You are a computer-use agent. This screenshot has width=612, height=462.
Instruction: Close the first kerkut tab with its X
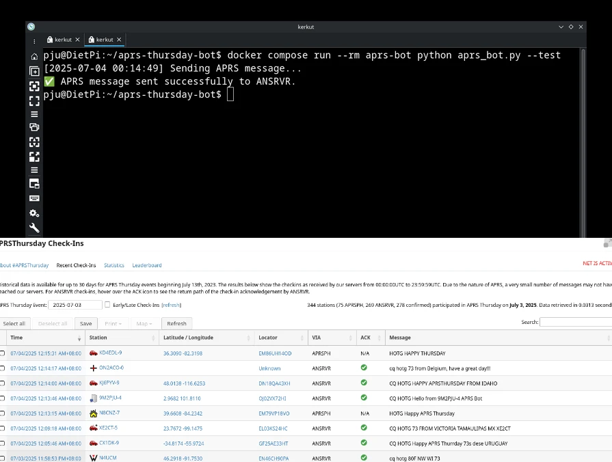pyautogui.click(x=77, y=40)
